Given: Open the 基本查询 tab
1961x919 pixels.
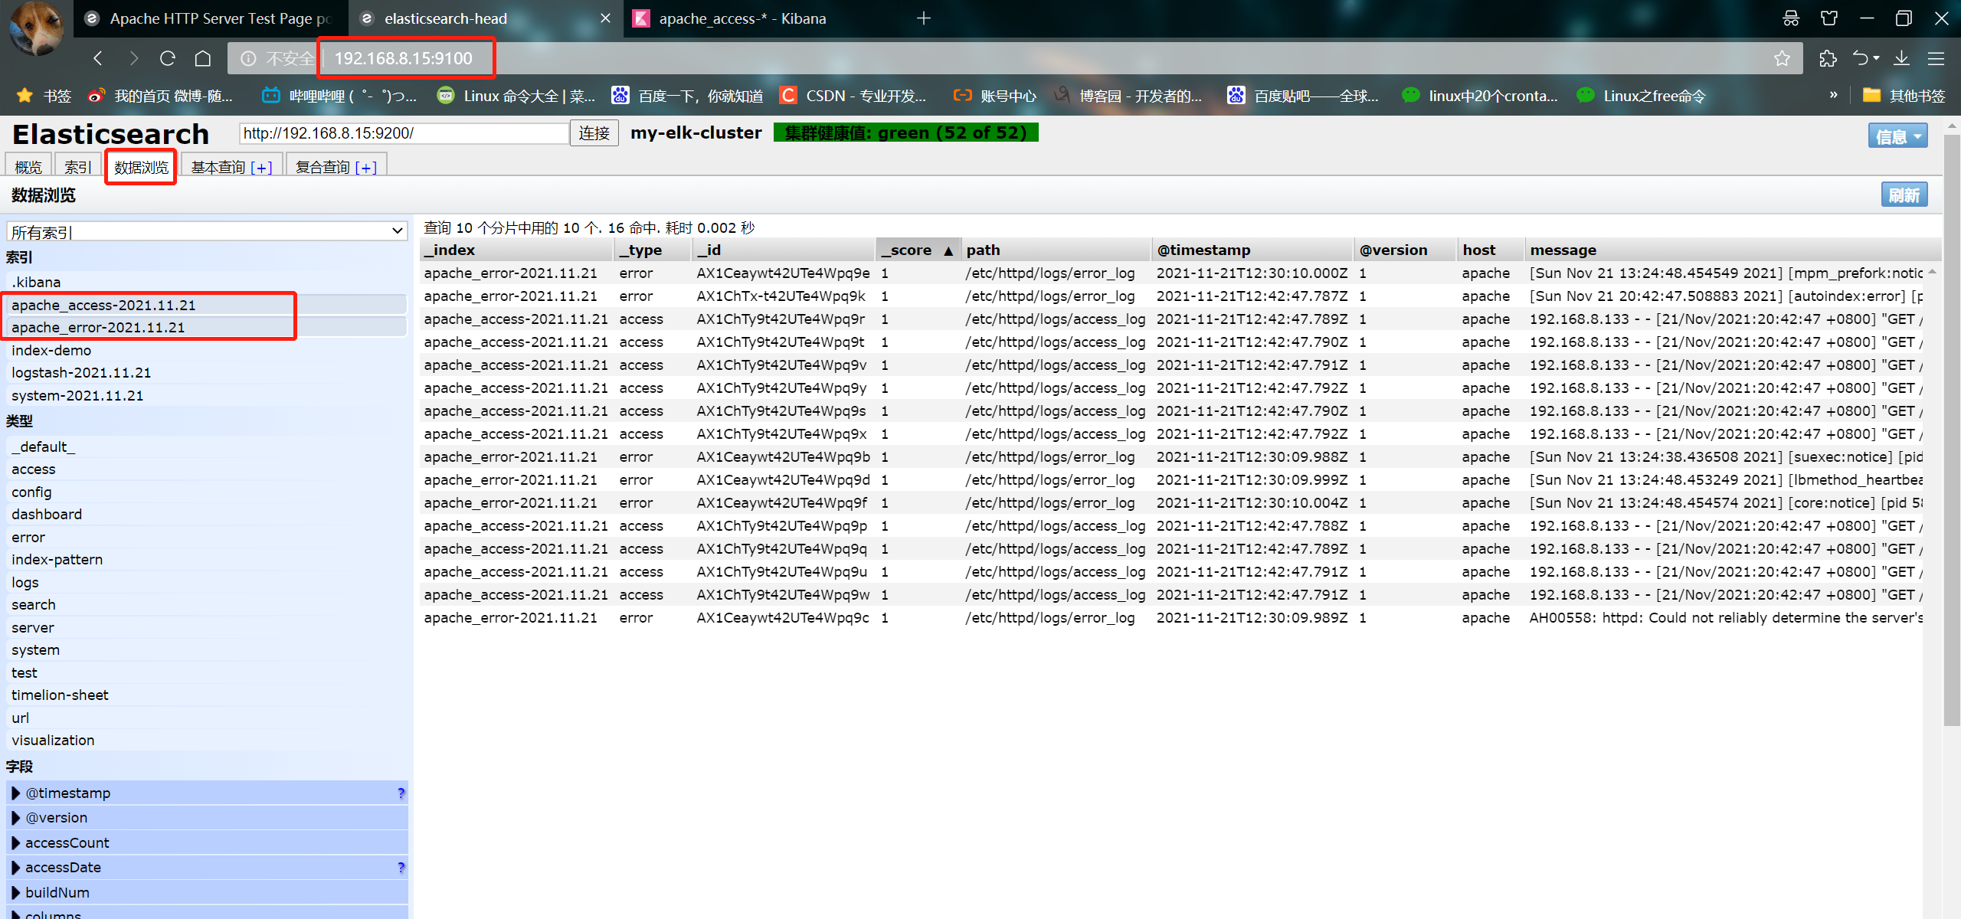Looking at the screenshot, I should [231, 167].
